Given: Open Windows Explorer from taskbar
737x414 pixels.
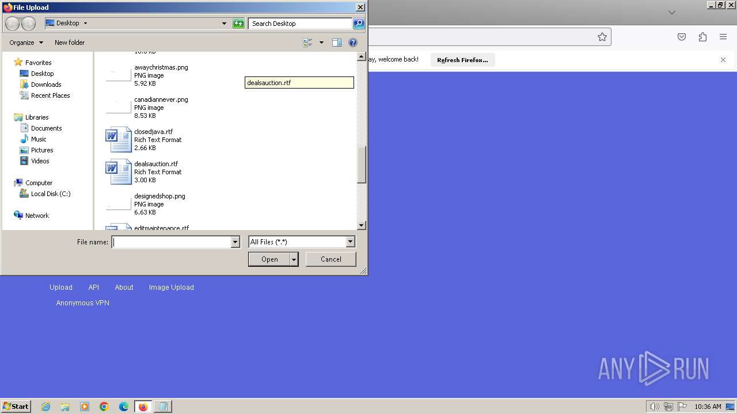Looking at the screenshot, I should [x=65, y=407].
